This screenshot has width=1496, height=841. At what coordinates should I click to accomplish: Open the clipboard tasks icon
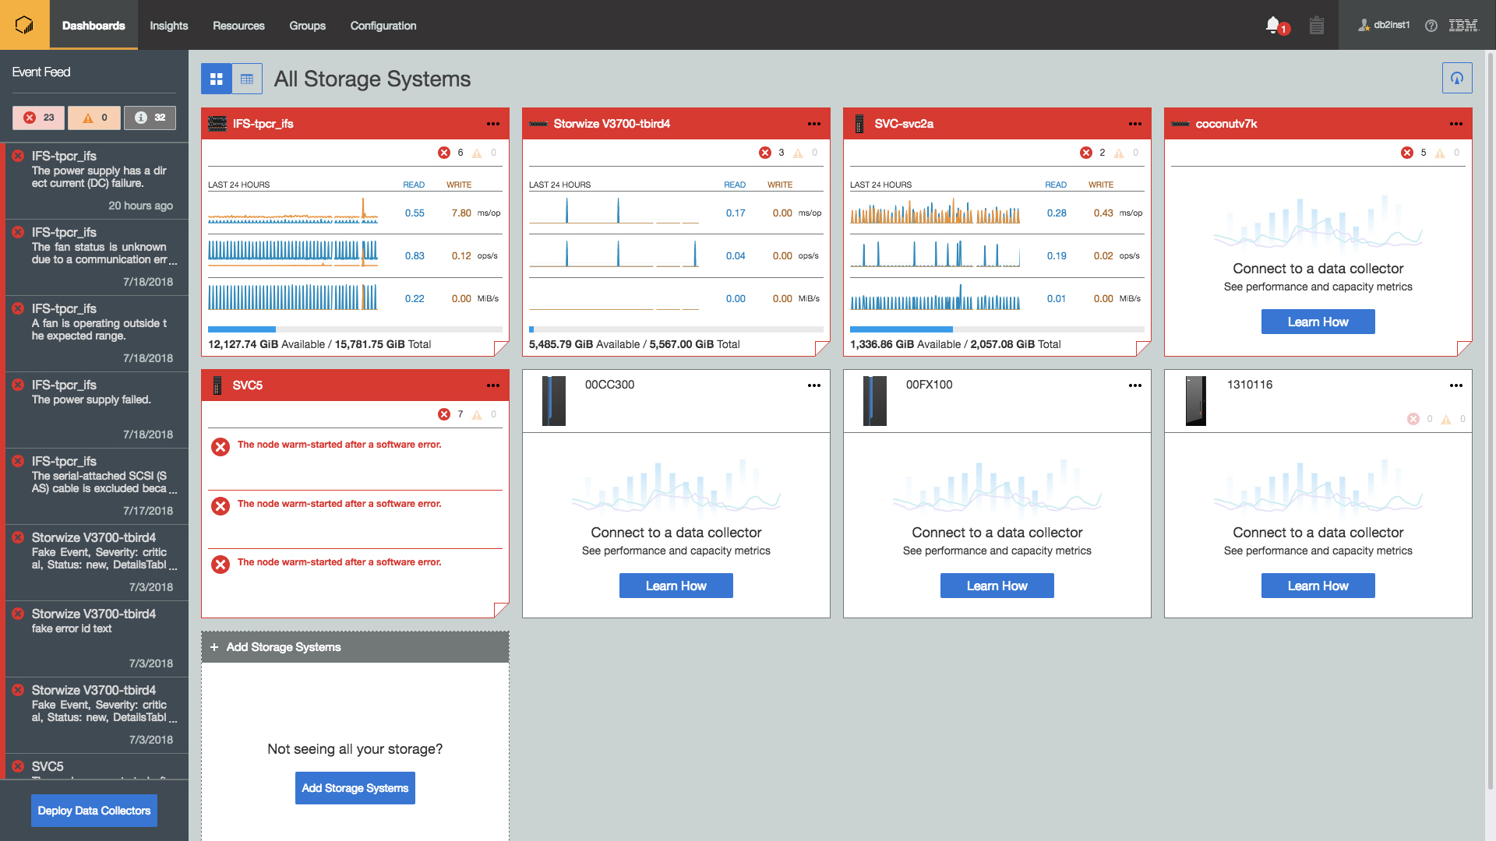click(x=1317, y=25)
